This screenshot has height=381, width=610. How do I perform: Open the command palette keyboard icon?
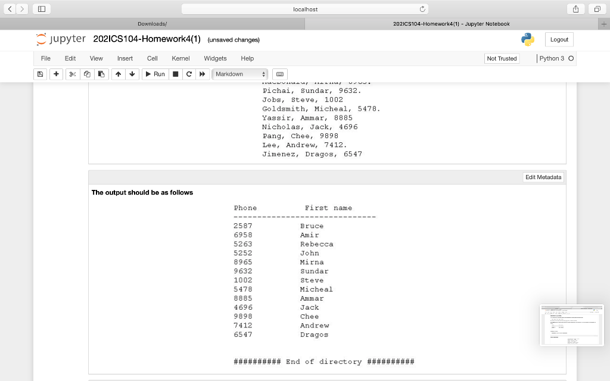click(x=279, y=74)
